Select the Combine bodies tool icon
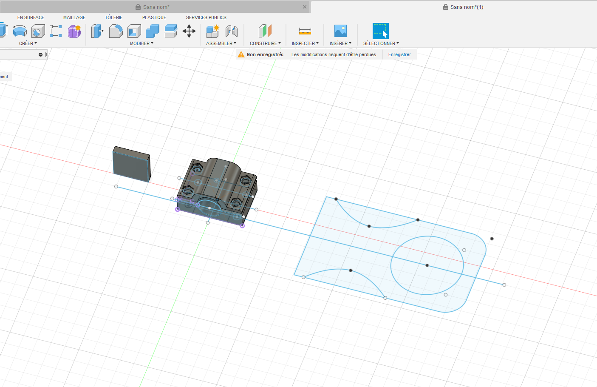Image resolution: width=597 pixels, height=387 pixels. coord(153,31)
